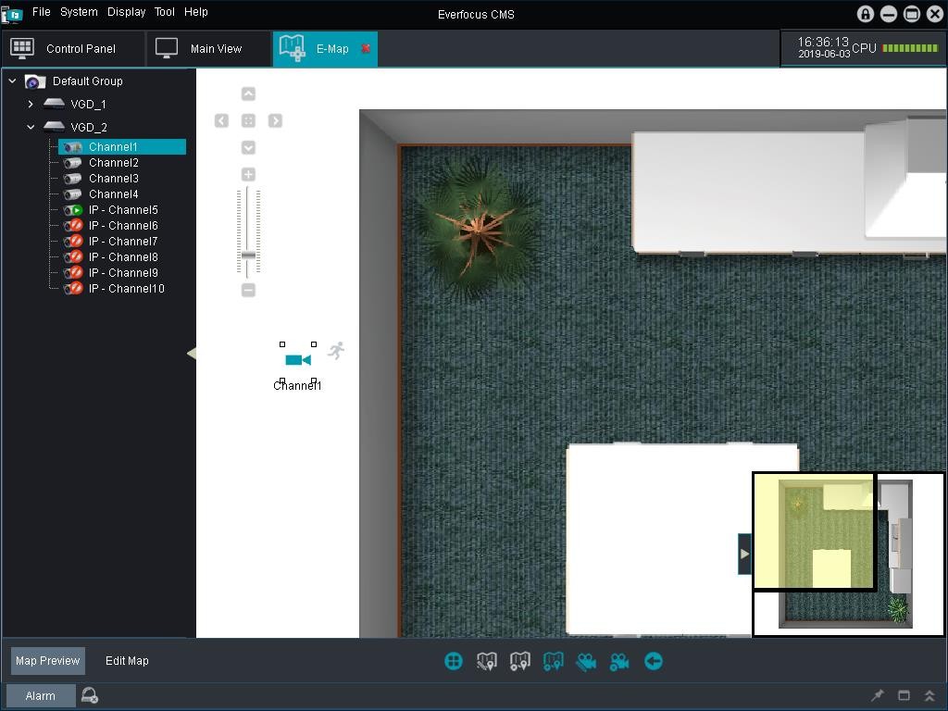
Task: Click the back arrow icon in bottom toolbar
Action: pyautogui.click(x=654, y=661)
